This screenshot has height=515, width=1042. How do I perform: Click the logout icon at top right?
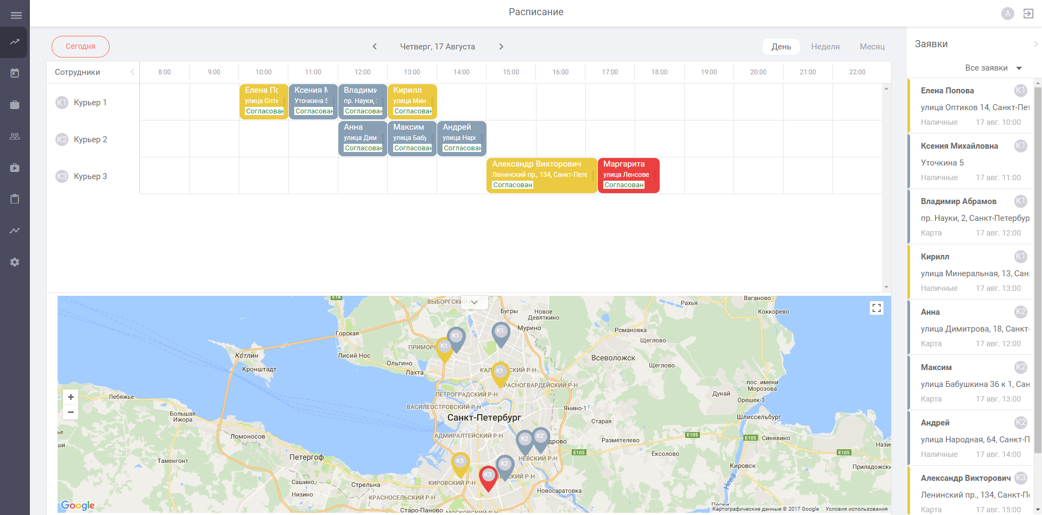click(1028, 14)
